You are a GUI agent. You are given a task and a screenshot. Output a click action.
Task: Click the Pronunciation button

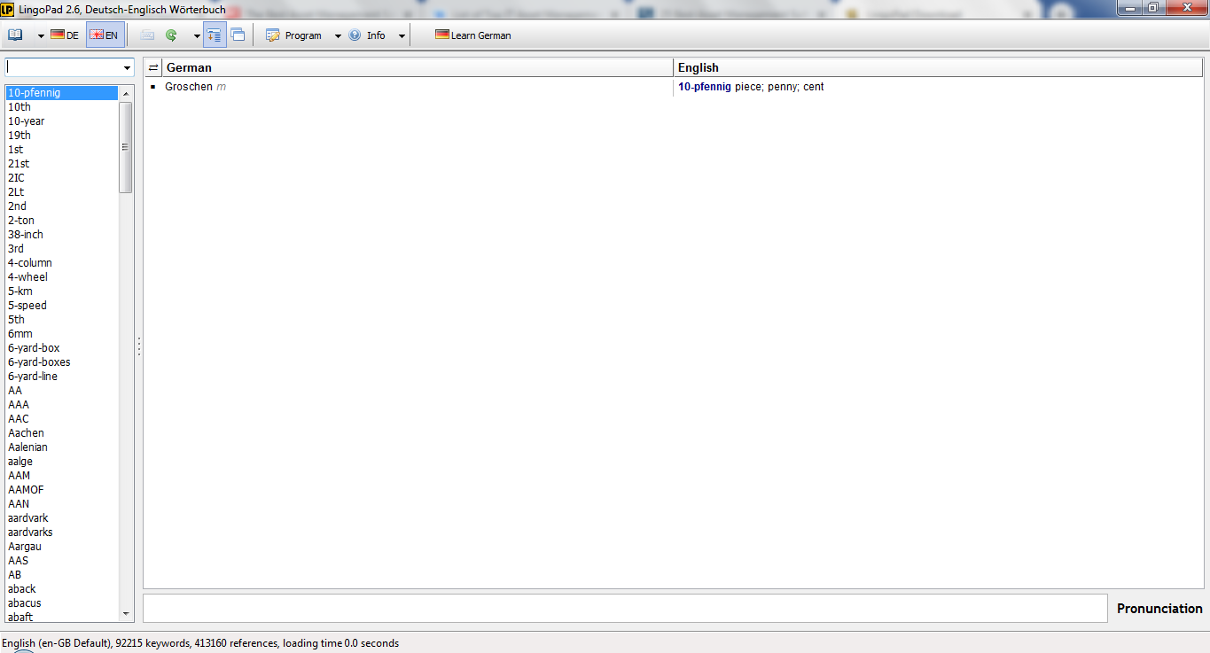[x=1159, y=609]
